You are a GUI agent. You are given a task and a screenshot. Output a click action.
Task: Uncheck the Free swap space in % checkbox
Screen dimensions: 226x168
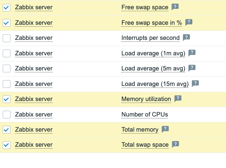(7, 23)
